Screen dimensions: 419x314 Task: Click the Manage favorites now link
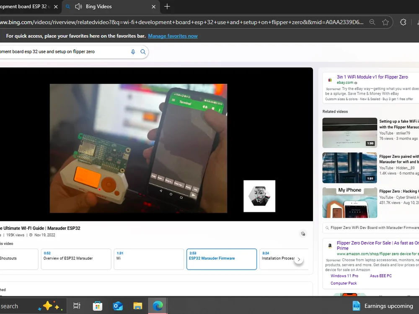(x=173, y=36)
